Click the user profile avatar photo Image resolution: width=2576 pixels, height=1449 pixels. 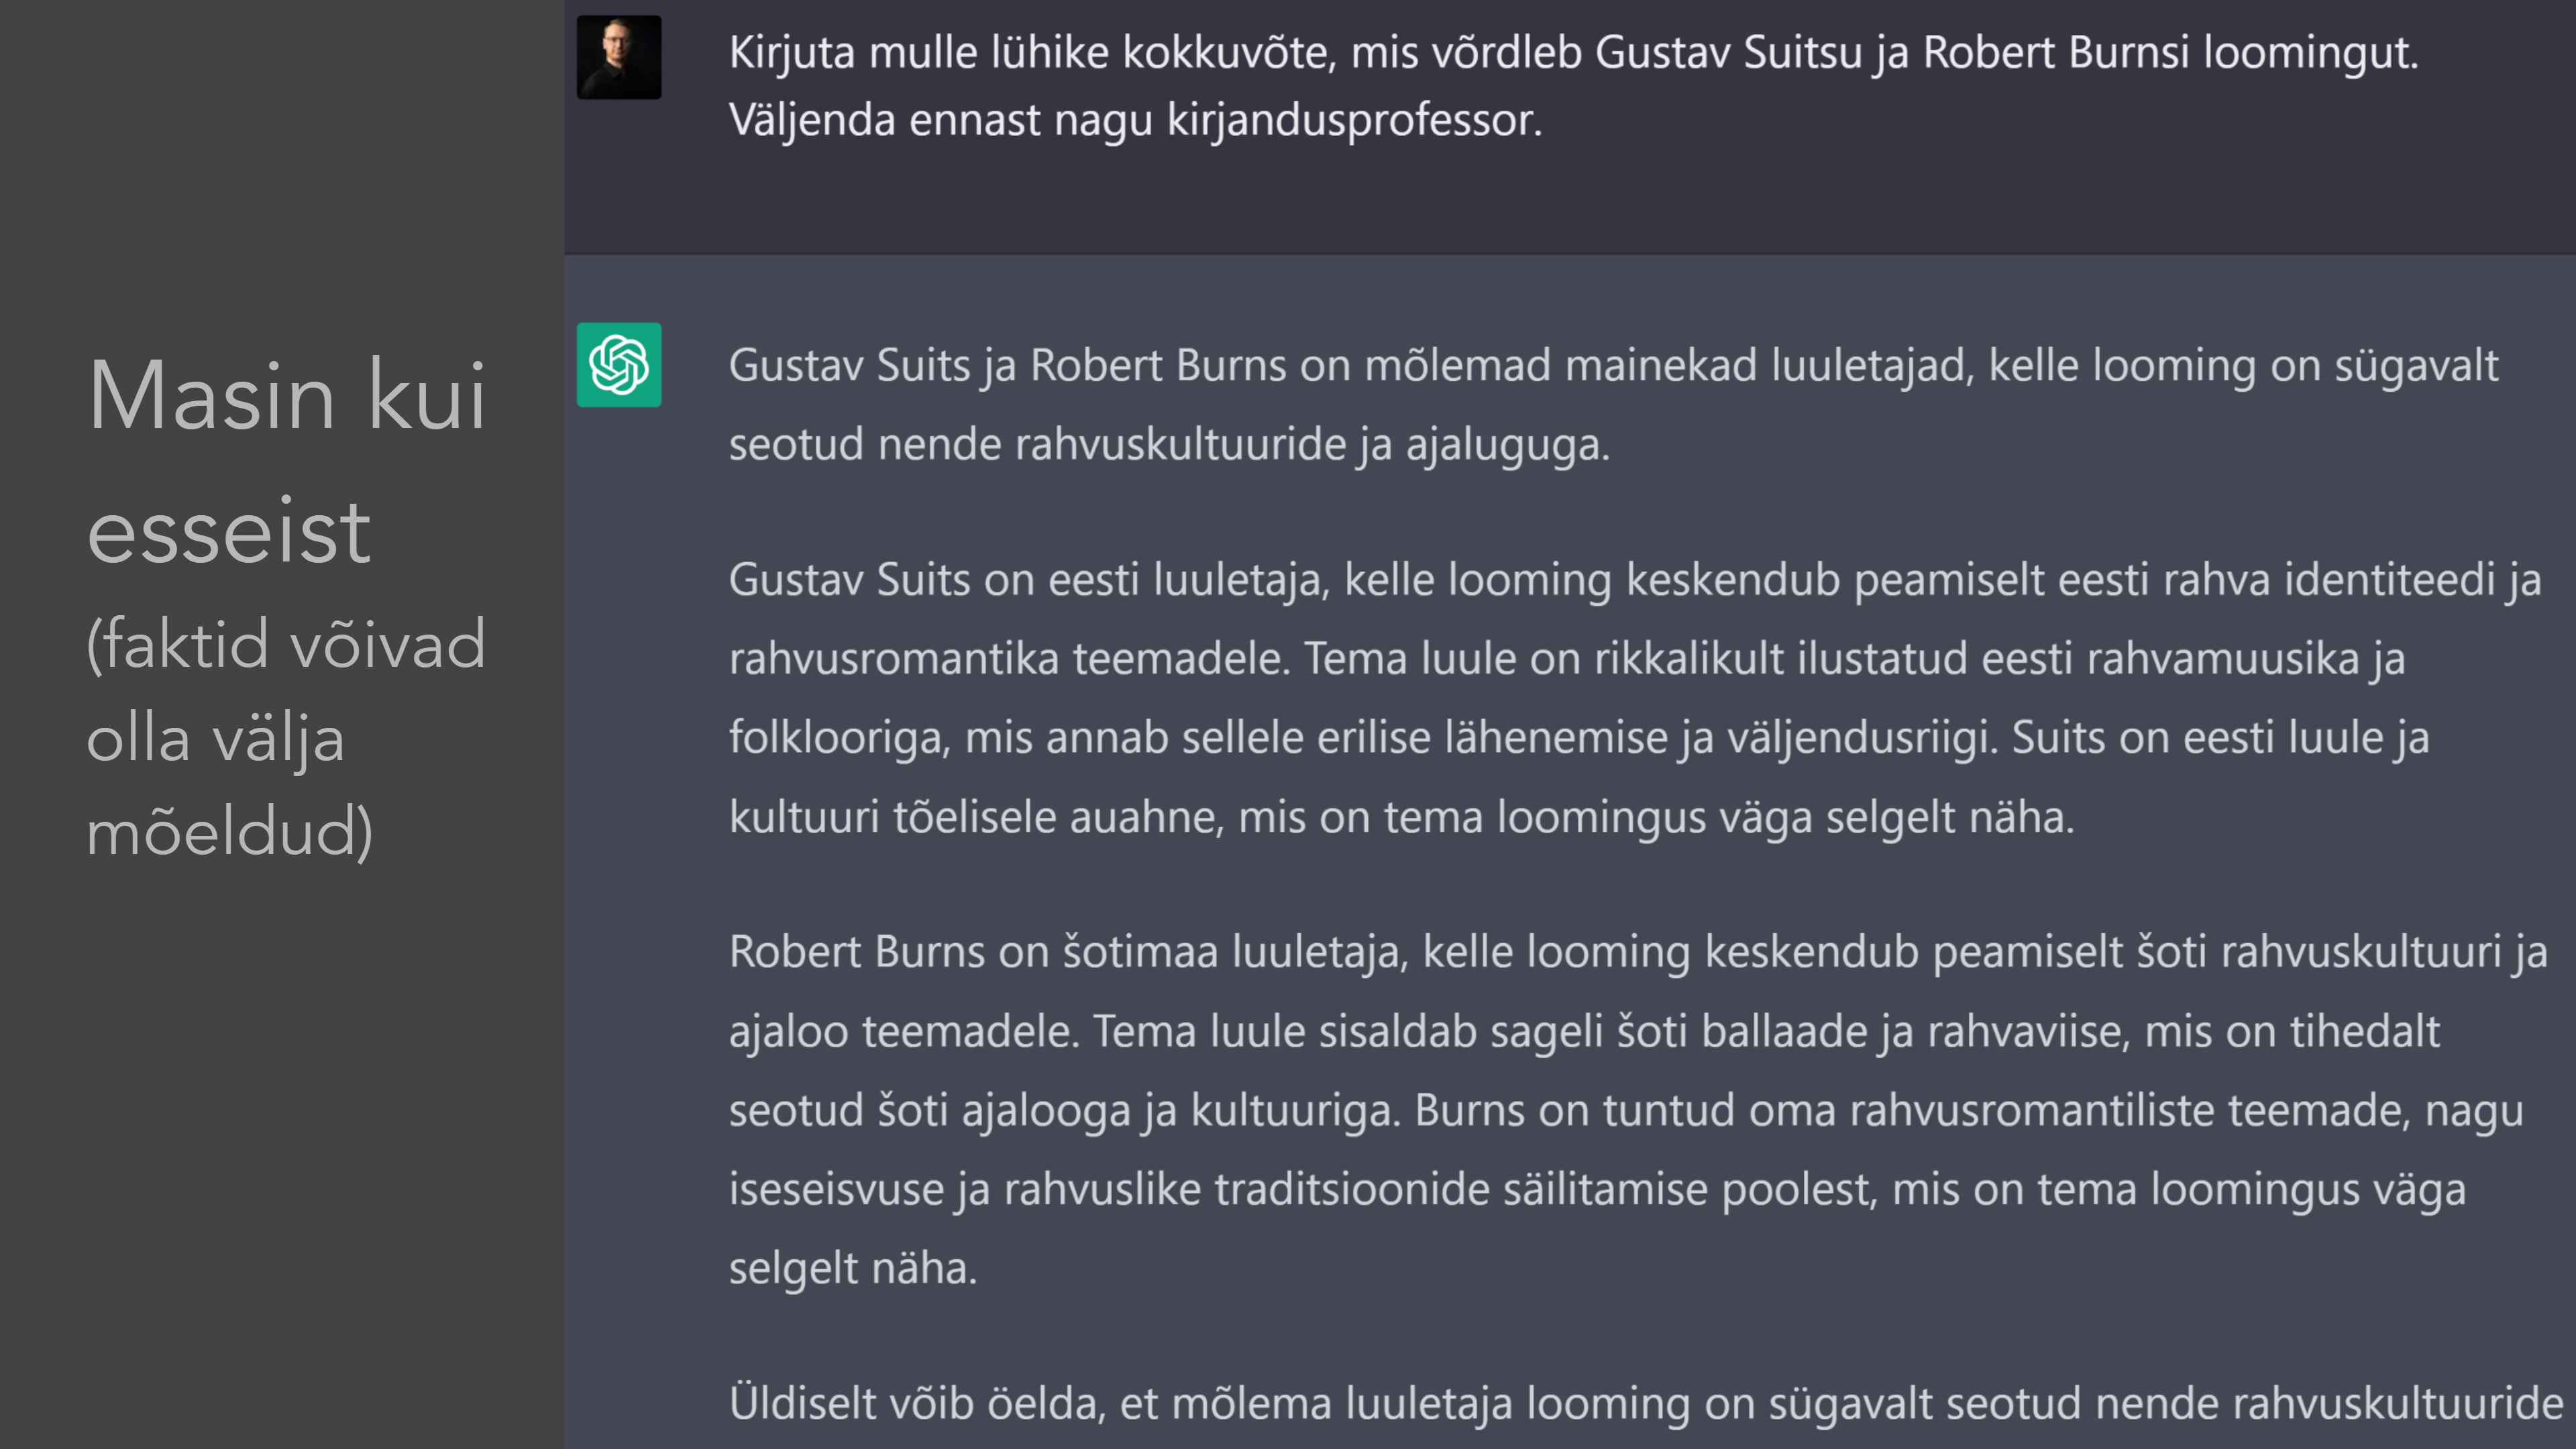pos(619,57)
